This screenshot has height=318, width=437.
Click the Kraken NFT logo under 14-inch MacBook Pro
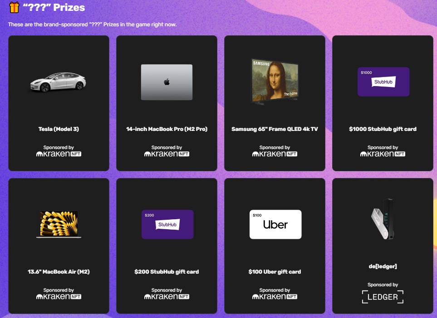[167, 154]
